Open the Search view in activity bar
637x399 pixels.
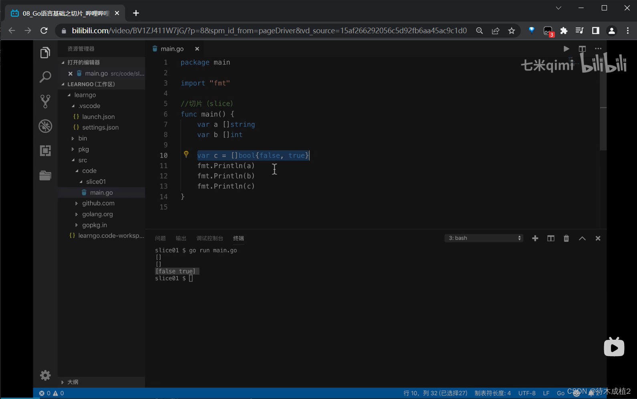click(x=45, y=77)
